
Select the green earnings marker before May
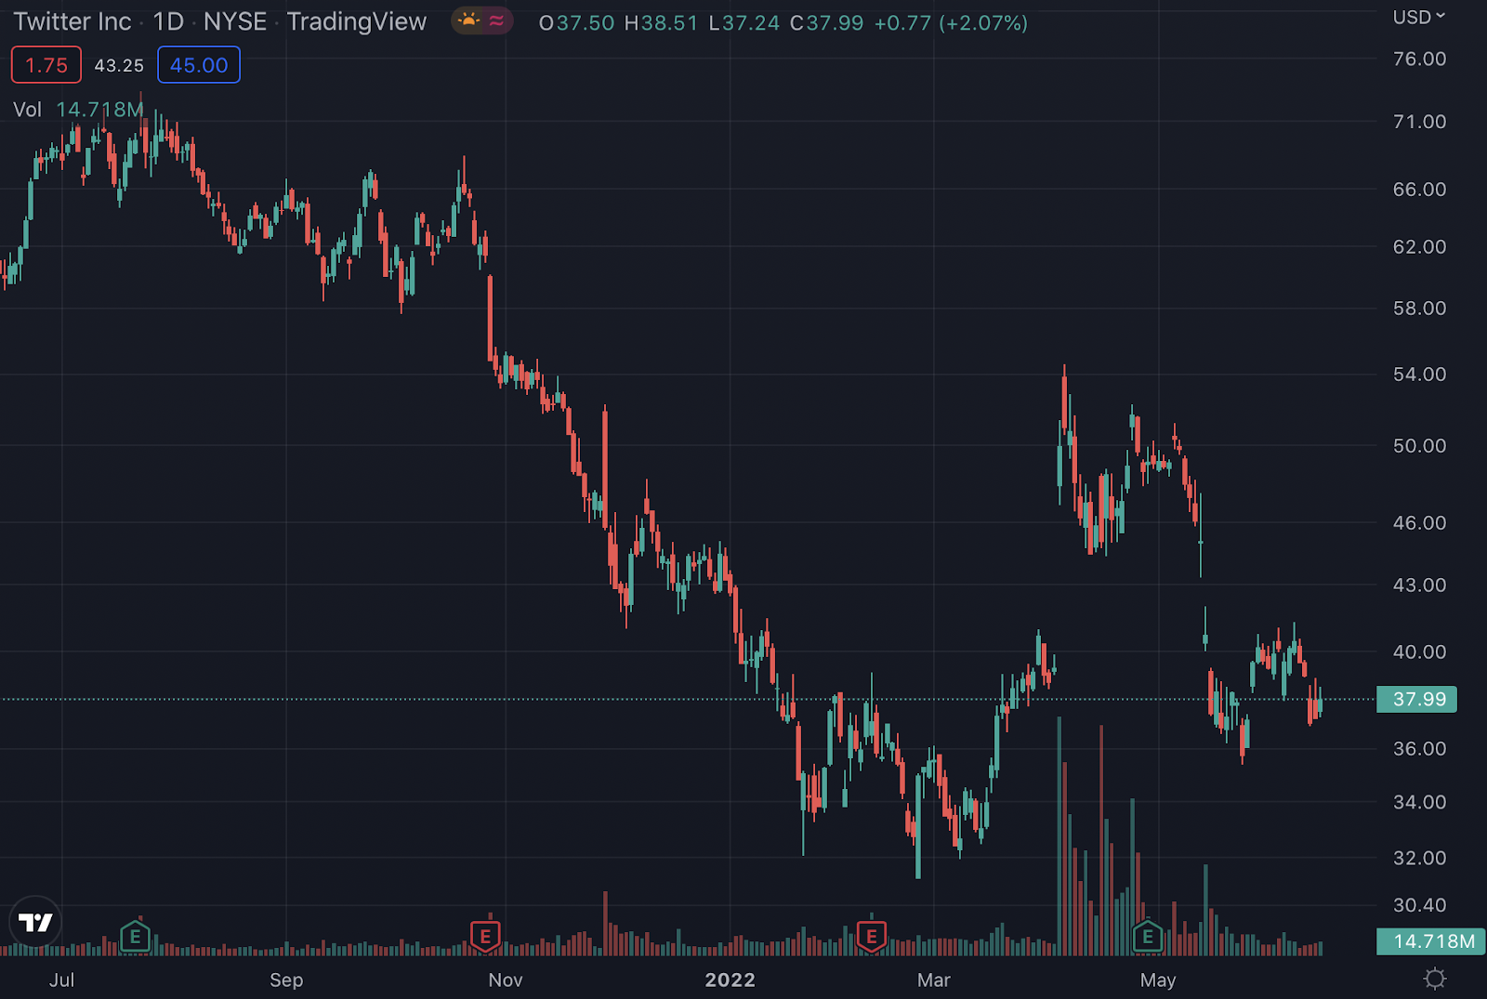1148,936
